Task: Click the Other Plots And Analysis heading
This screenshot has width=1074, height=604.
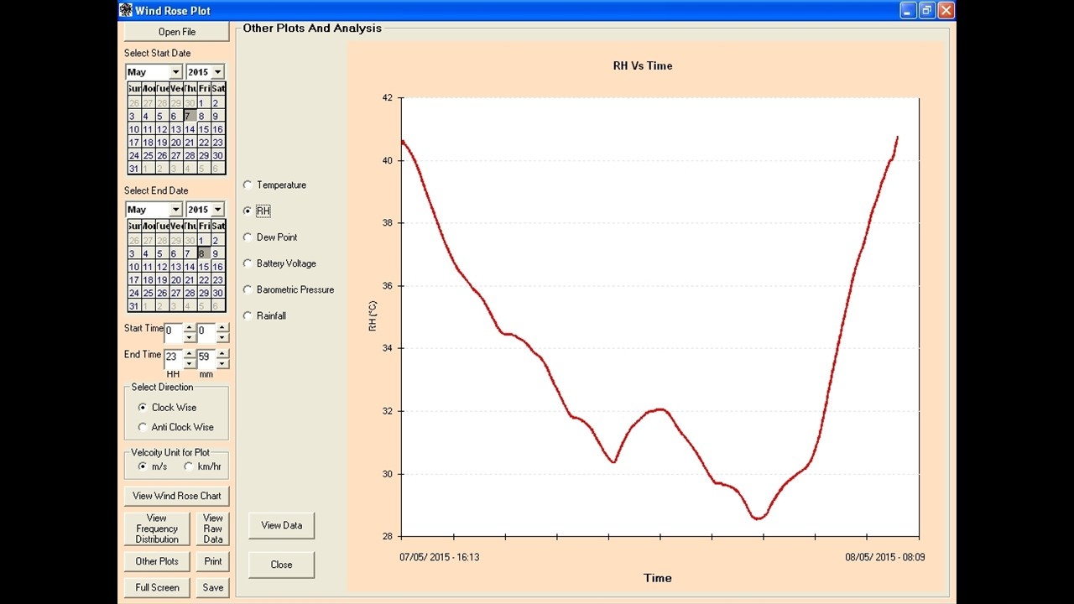Action: pyautogui.click(x=312, y=29)
